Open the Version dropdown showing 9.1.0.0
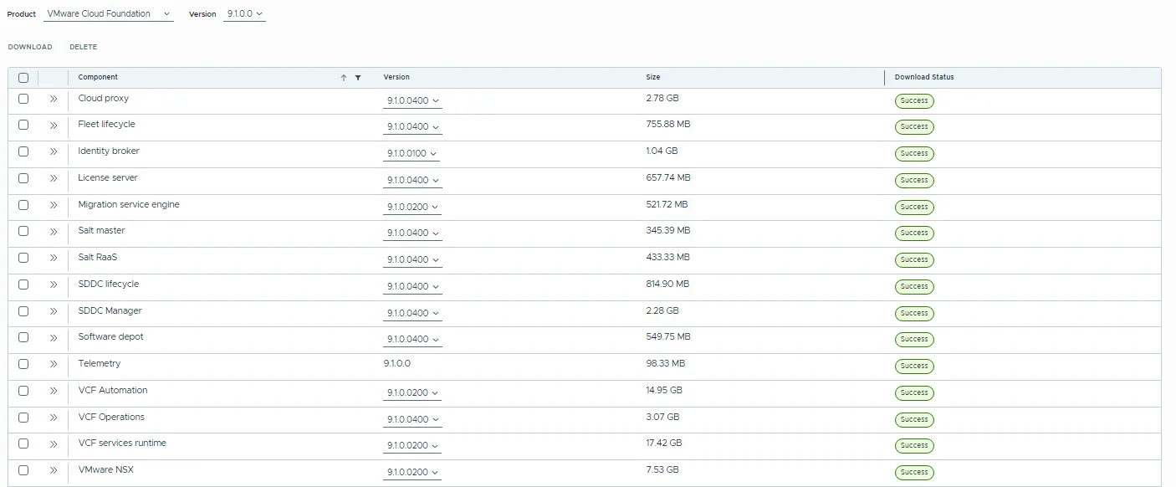This screenshot has height=487, width=1176. [x=245, y=14]
